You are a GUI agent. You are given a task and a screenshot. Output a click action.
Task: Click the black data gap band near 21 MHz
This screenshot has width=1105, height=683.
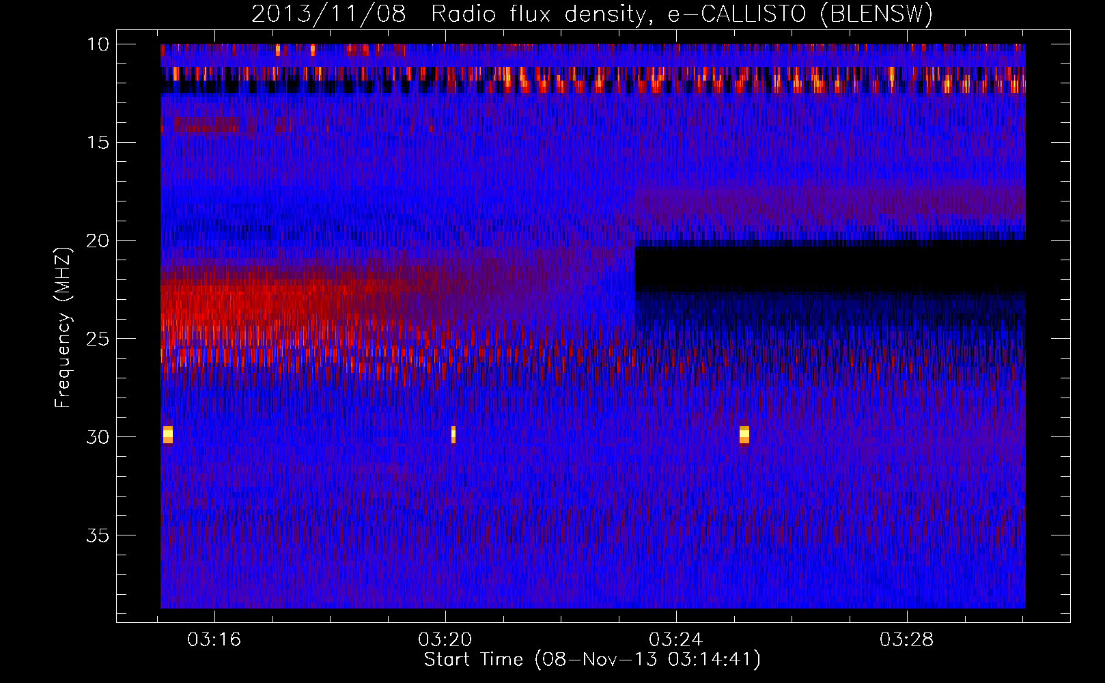[x=830, y=270]
